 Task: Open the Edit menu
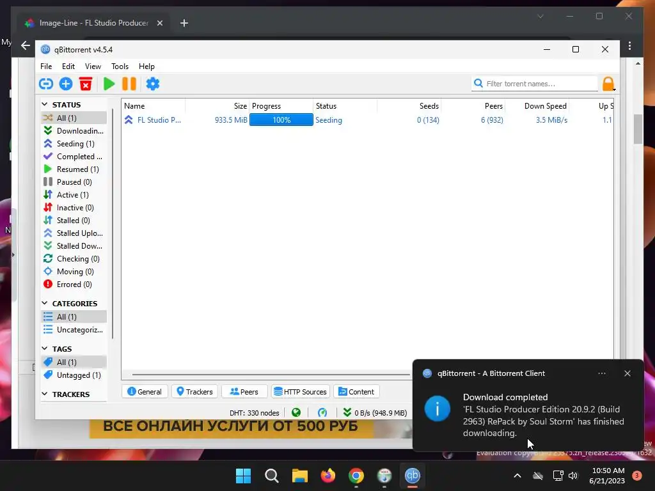68,66
